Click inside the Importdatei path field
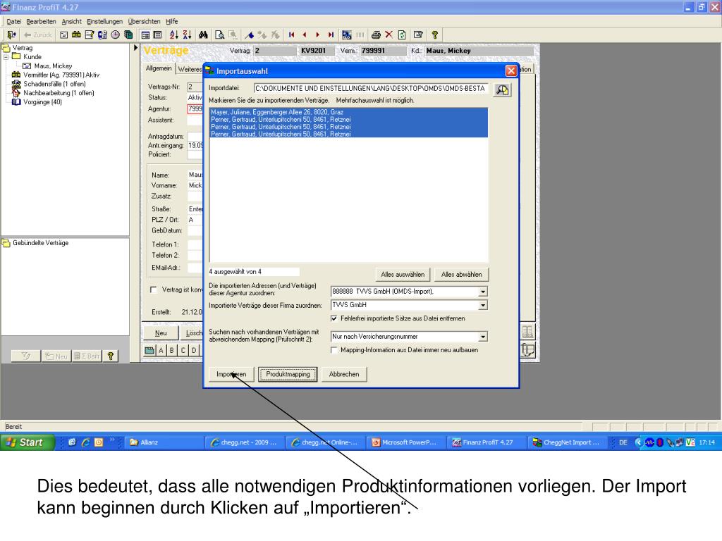 click(x=371, y=88)
